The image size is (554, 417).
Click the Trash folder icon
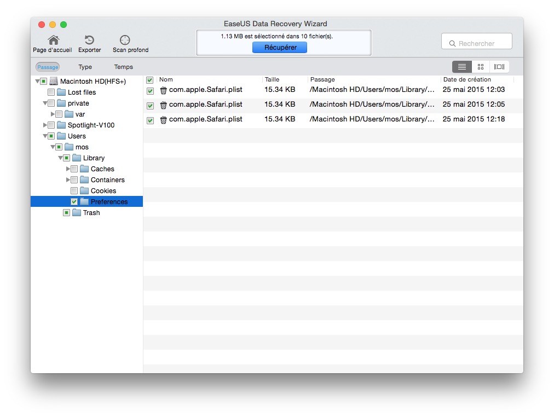pos(77,212)
